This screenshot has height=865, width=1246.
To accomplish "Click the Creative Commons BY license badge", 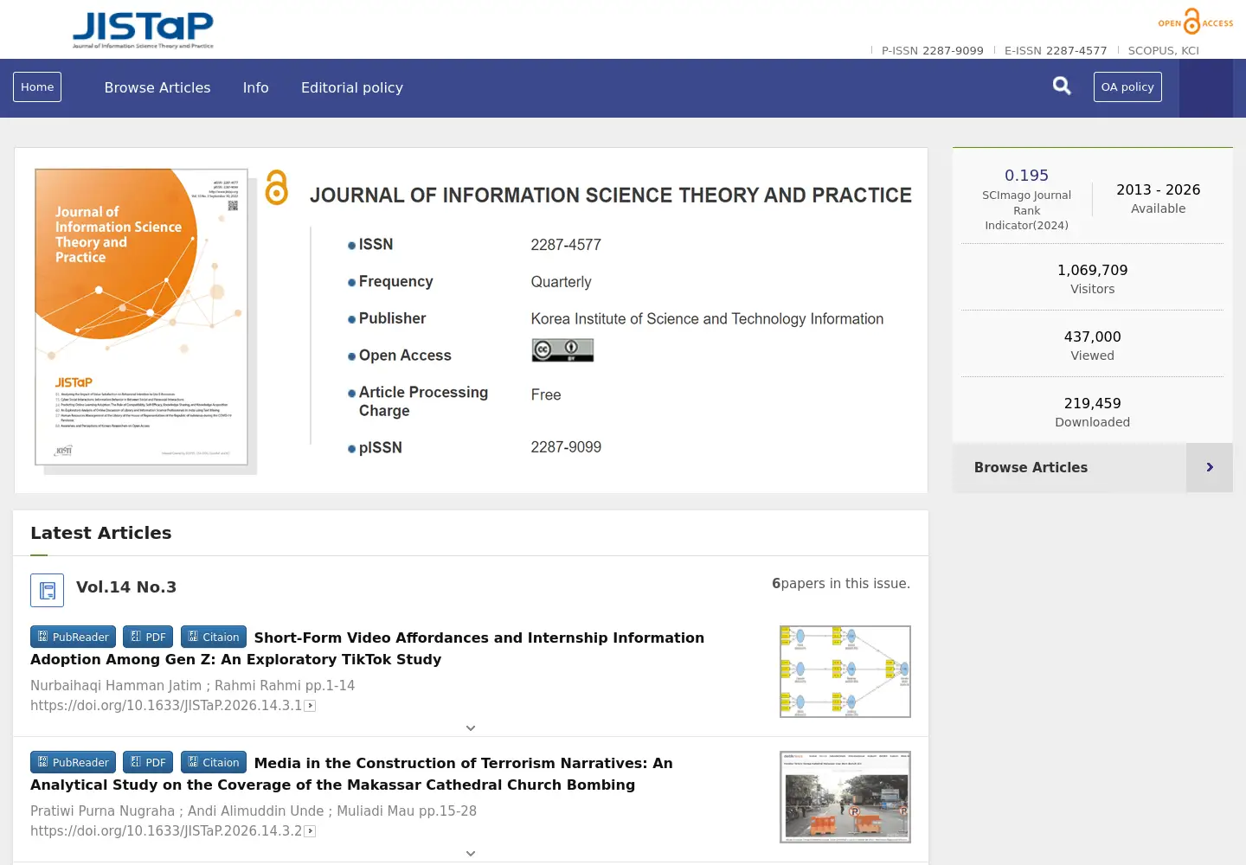I will (562, 349).
